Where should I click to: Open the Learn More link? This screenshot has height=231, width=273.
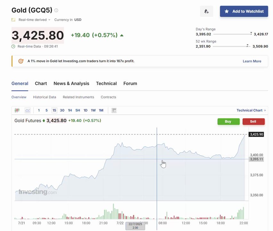coord(252,61)
